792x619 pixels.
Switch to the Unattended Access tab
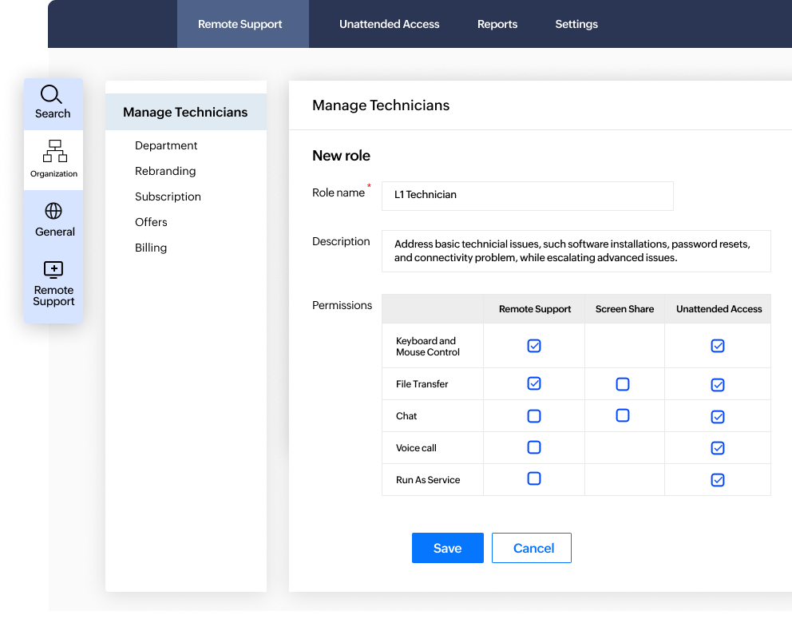click(x=389, y=24)
